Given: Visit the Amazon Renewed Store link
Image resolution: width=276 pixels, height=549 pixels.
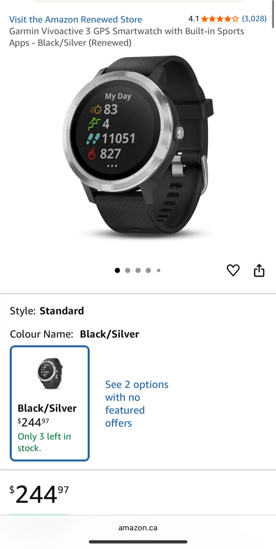Looking at the screenshot, I should tap(75, 19).
